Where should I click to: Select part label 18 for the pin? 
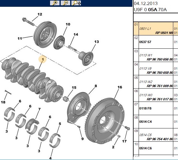click(x=3, y=102)
